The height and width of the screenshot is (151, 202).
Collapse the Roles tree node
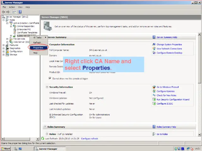(x=3, y=20)
